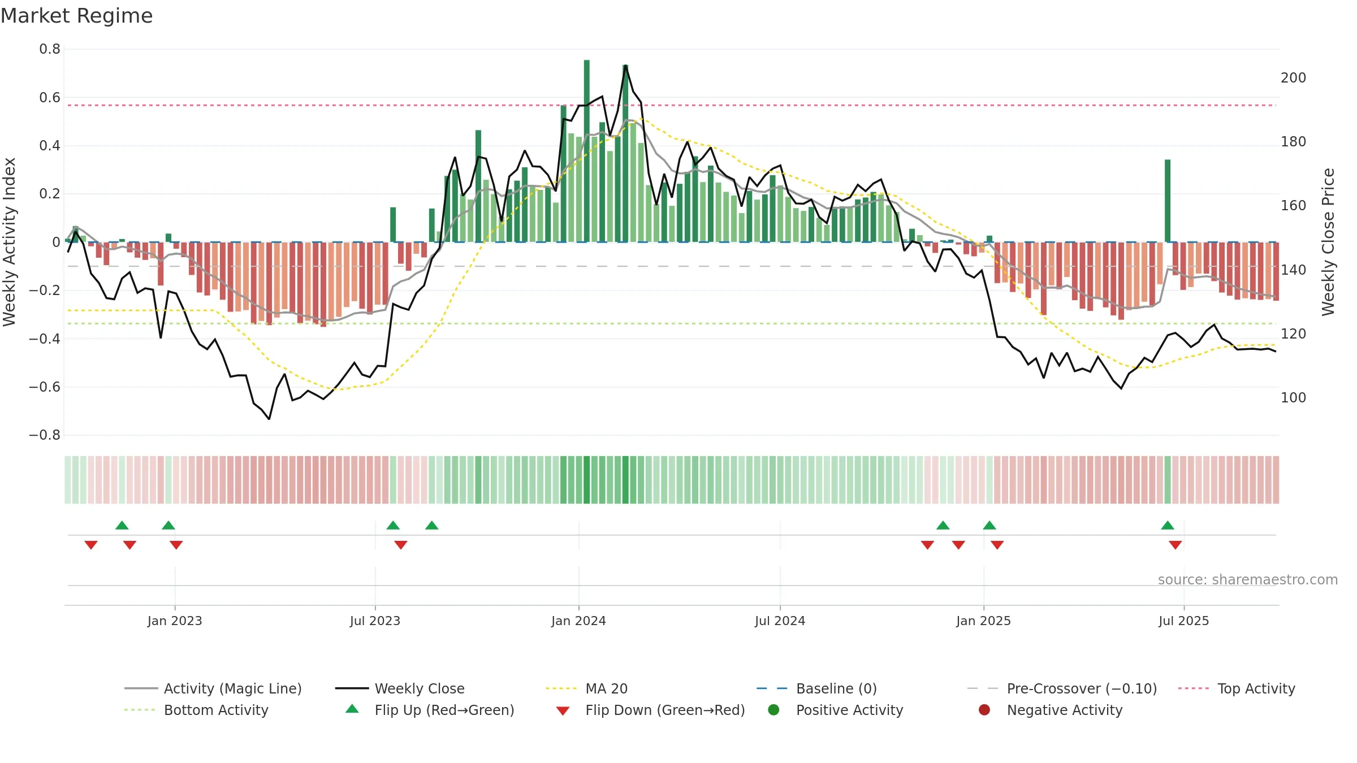The image size is (1357, 763).
Task: Toggle Bottom Activity legend entry
Action: point(196,710)
